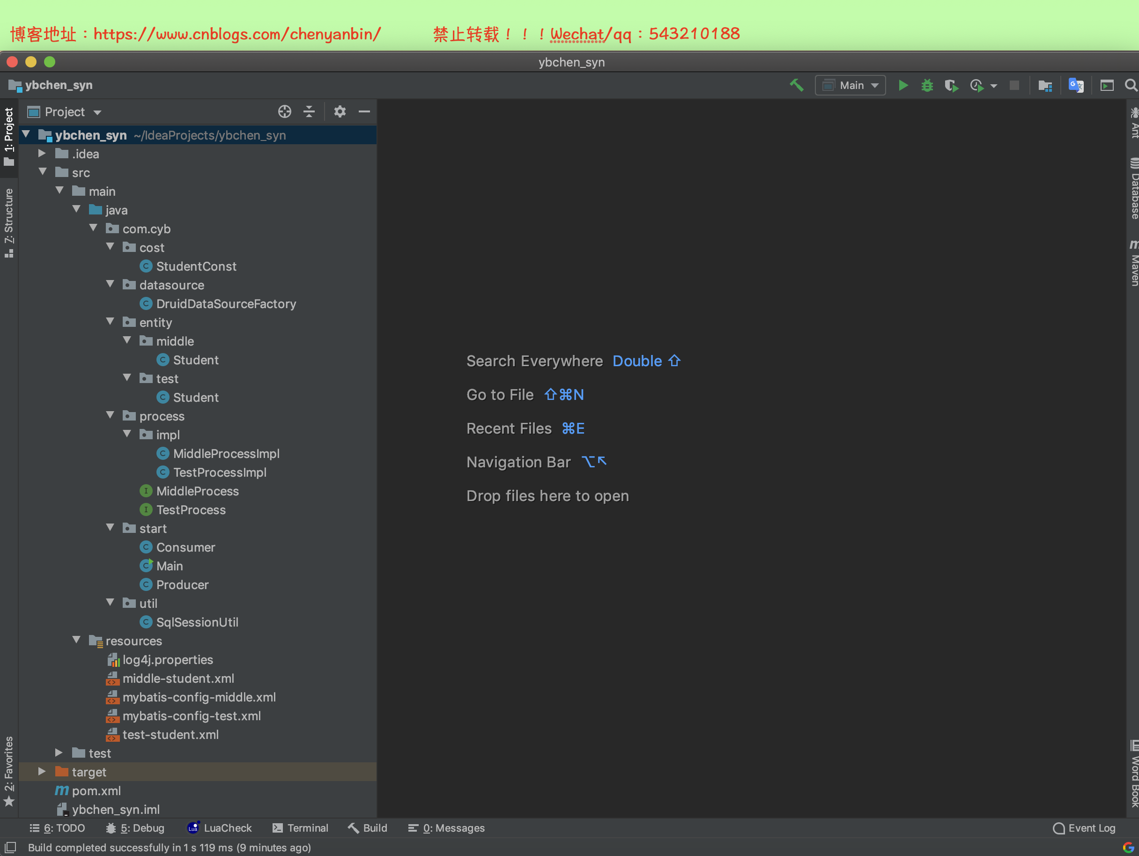Toggle tool window bars icon in status bar
The image size is (1139, 856).
10,847
